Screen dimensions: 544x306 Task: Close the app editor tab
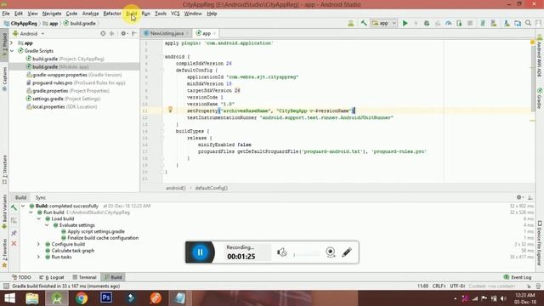tap(214, 33)
